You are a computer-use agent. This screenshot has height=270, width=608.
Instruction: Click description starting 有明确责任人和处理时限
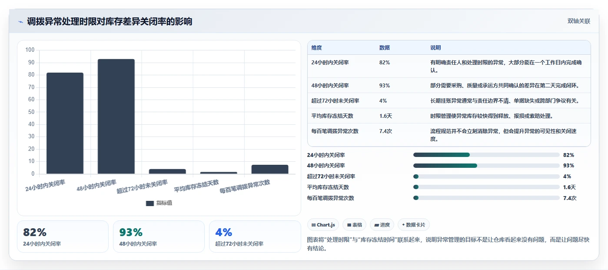[x=506, y=66]
